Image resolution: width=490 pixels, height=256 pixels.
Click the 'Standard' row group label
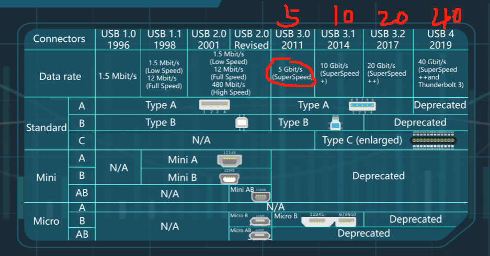[x=46, y=127]
